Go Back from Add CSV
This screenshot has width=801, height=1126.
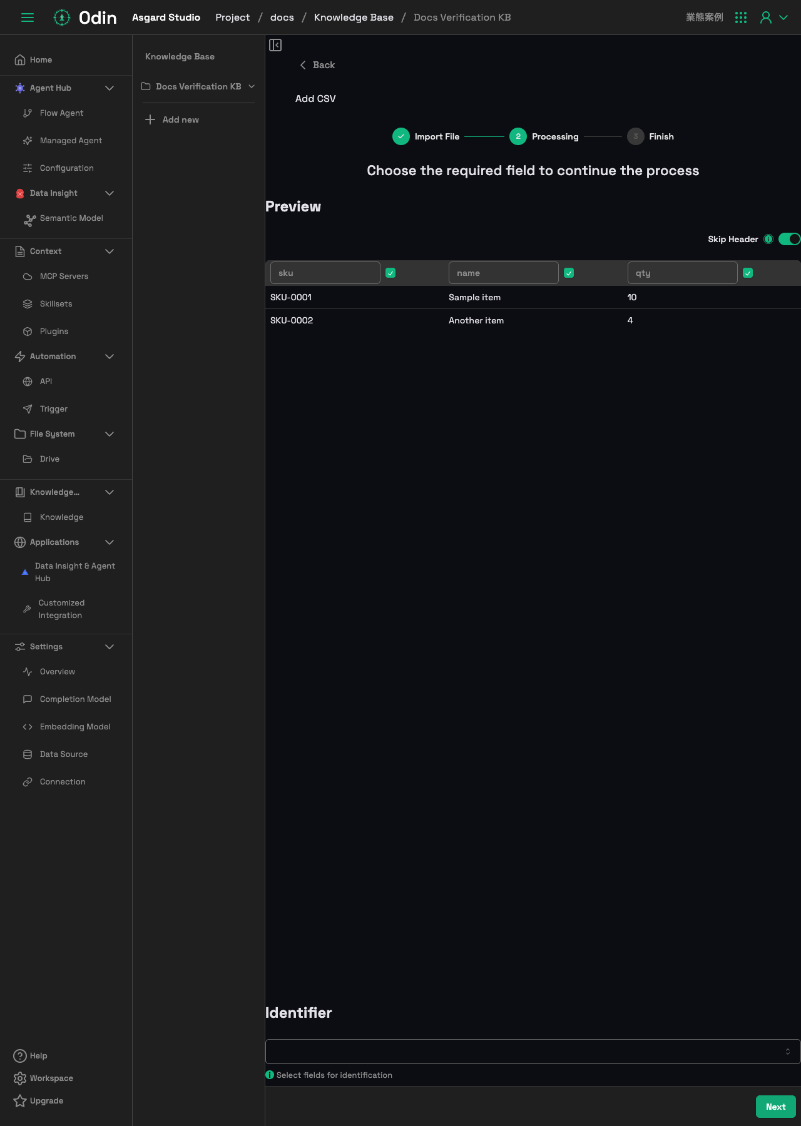pos(317,65)
